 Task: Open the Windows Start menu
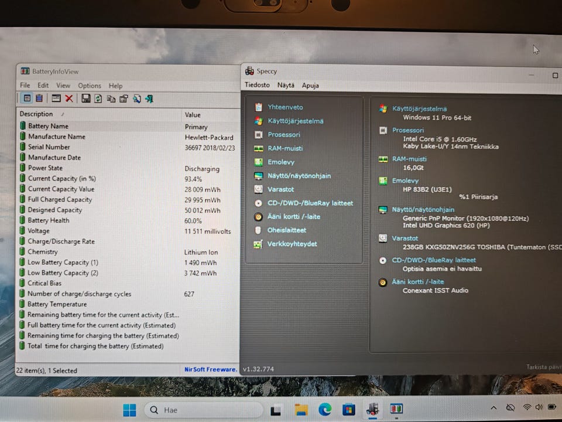pyautogui.click(x=129, y=410)
